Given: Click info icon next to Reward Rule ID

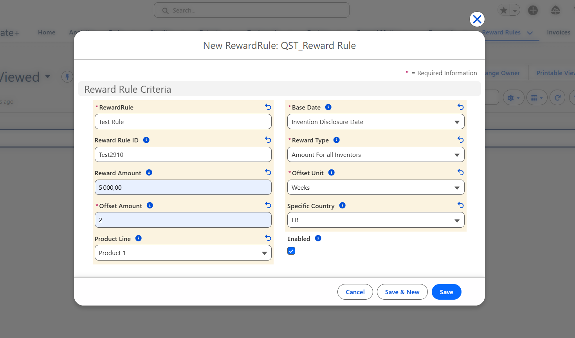Looking at the screenshot, I should [146, 140].
